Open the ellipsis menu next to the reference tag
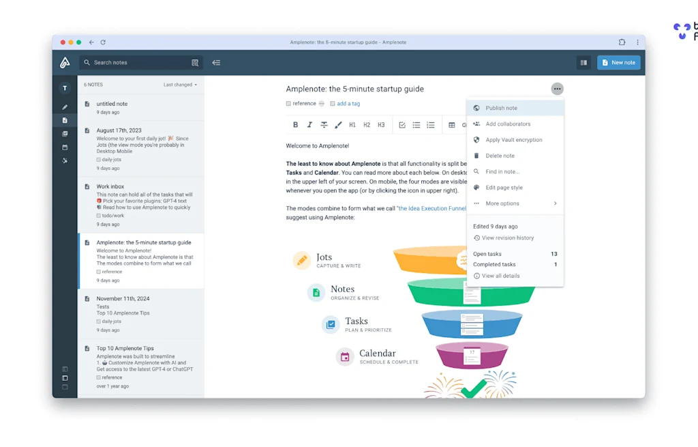This screenshot has height=447, width=698. [320, 104]
